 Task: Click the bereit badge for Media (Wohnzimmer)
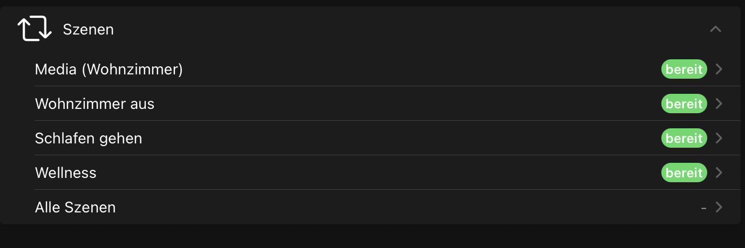pos(684,69)
